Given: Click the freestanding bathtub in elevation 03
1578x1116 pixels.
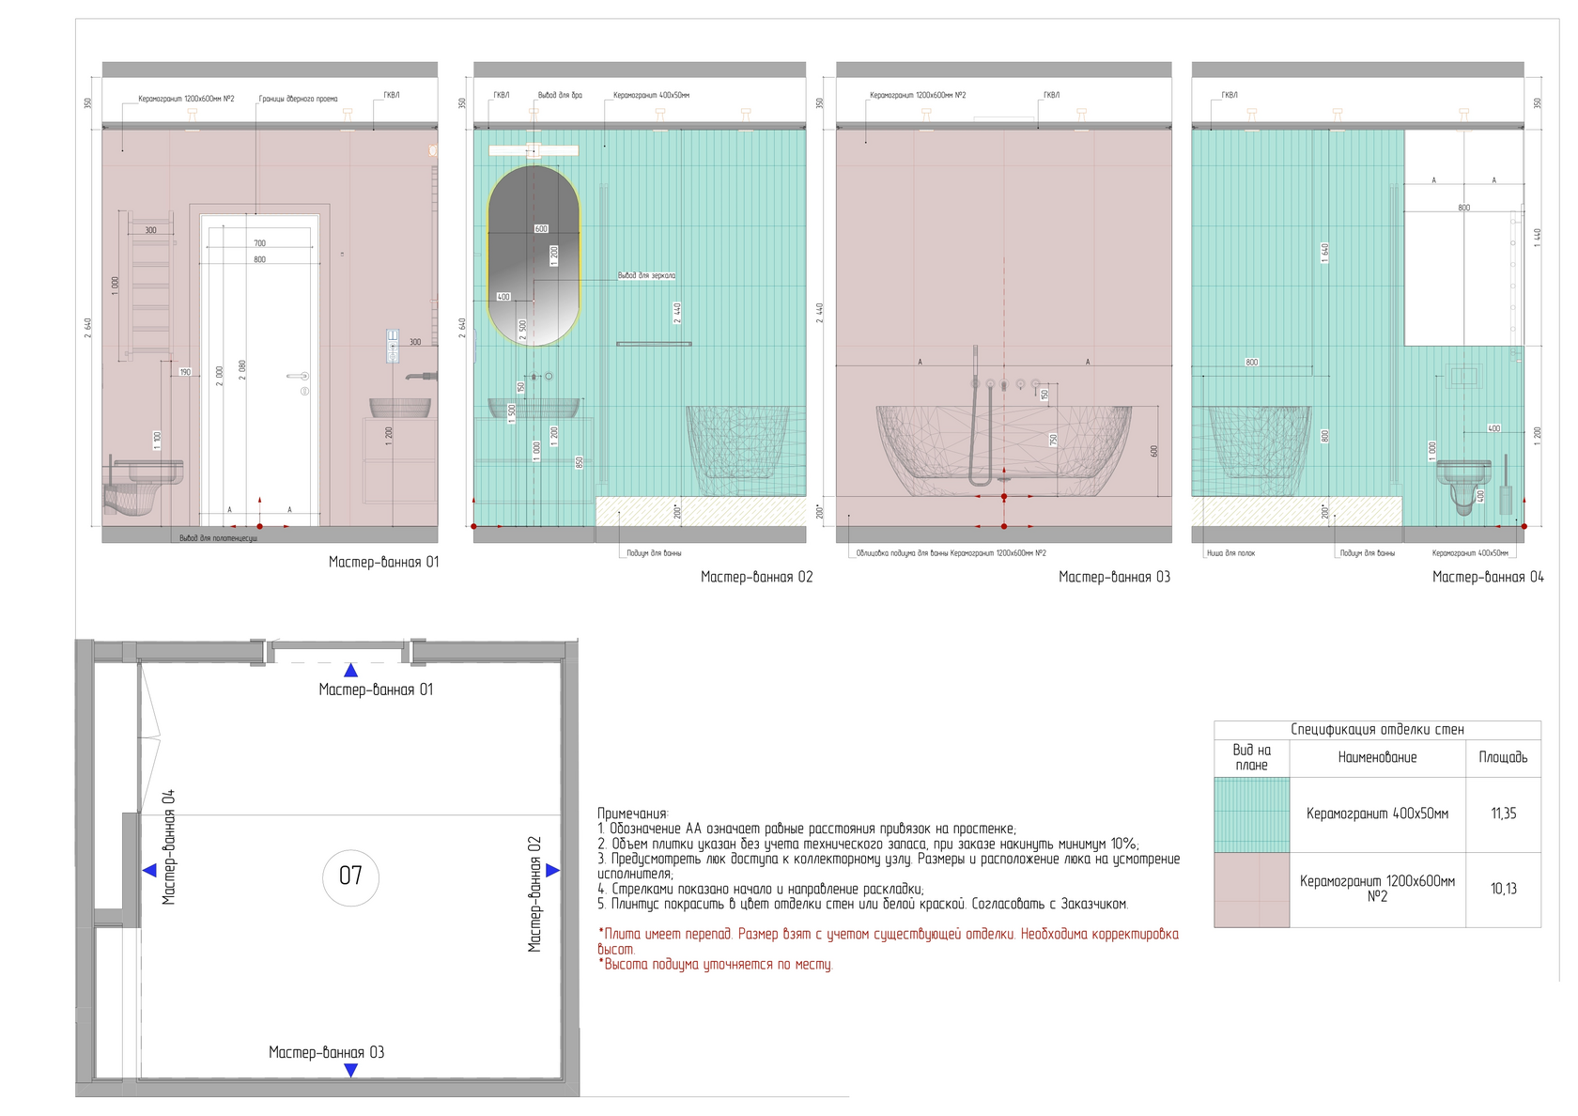Looking at the screenshot, I should 1003,451.
